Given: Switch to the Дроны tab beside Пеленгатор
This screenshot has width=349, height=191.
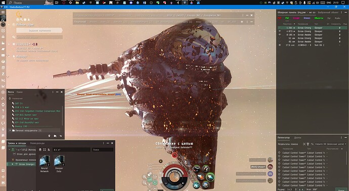Looking at the screenshot, I should point(297,137).
